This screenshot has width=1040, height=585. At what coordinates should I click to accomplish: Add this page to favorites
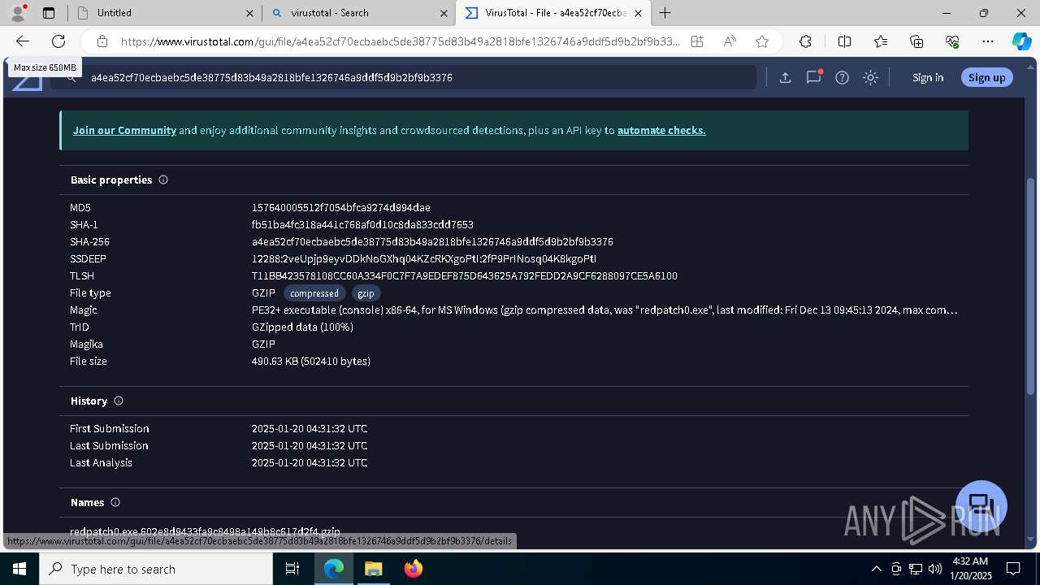tap(762, 41)
